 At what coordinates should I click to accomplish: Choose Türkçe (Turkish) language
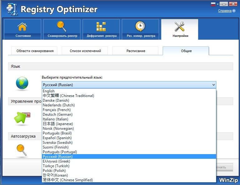129,166
